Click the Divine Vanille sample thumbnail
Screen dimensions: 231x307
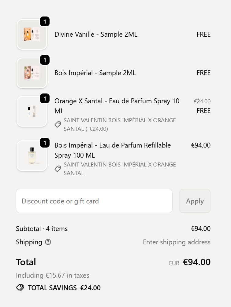[x=32, y=35]
